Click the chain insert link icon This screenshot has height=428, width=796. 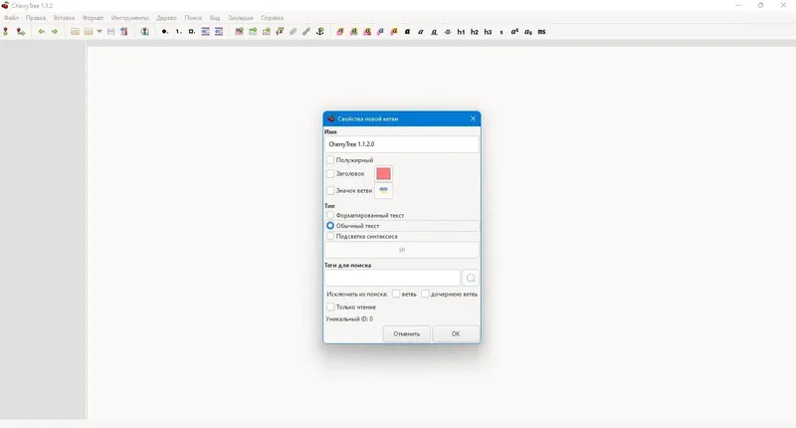point(306,32)
